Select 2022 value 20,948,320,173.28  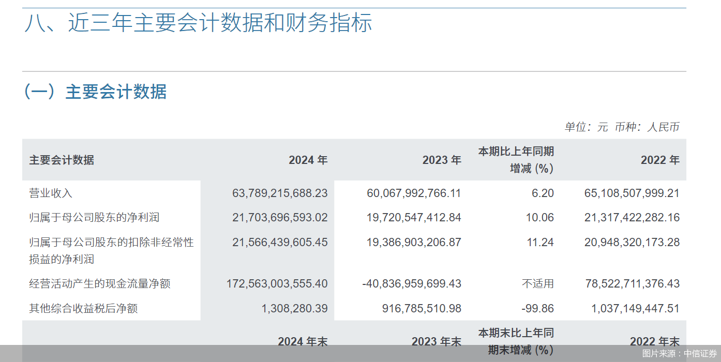tap(632, 242)
